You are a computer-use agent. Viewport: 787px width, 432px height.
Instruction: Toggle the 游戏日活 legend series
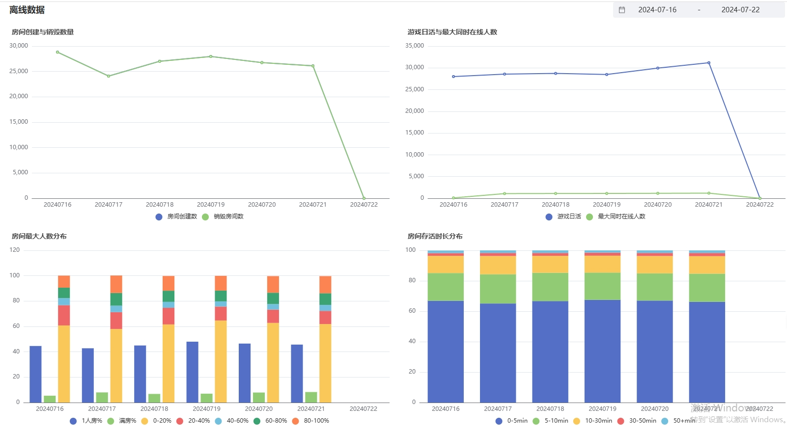pos(563,216)
